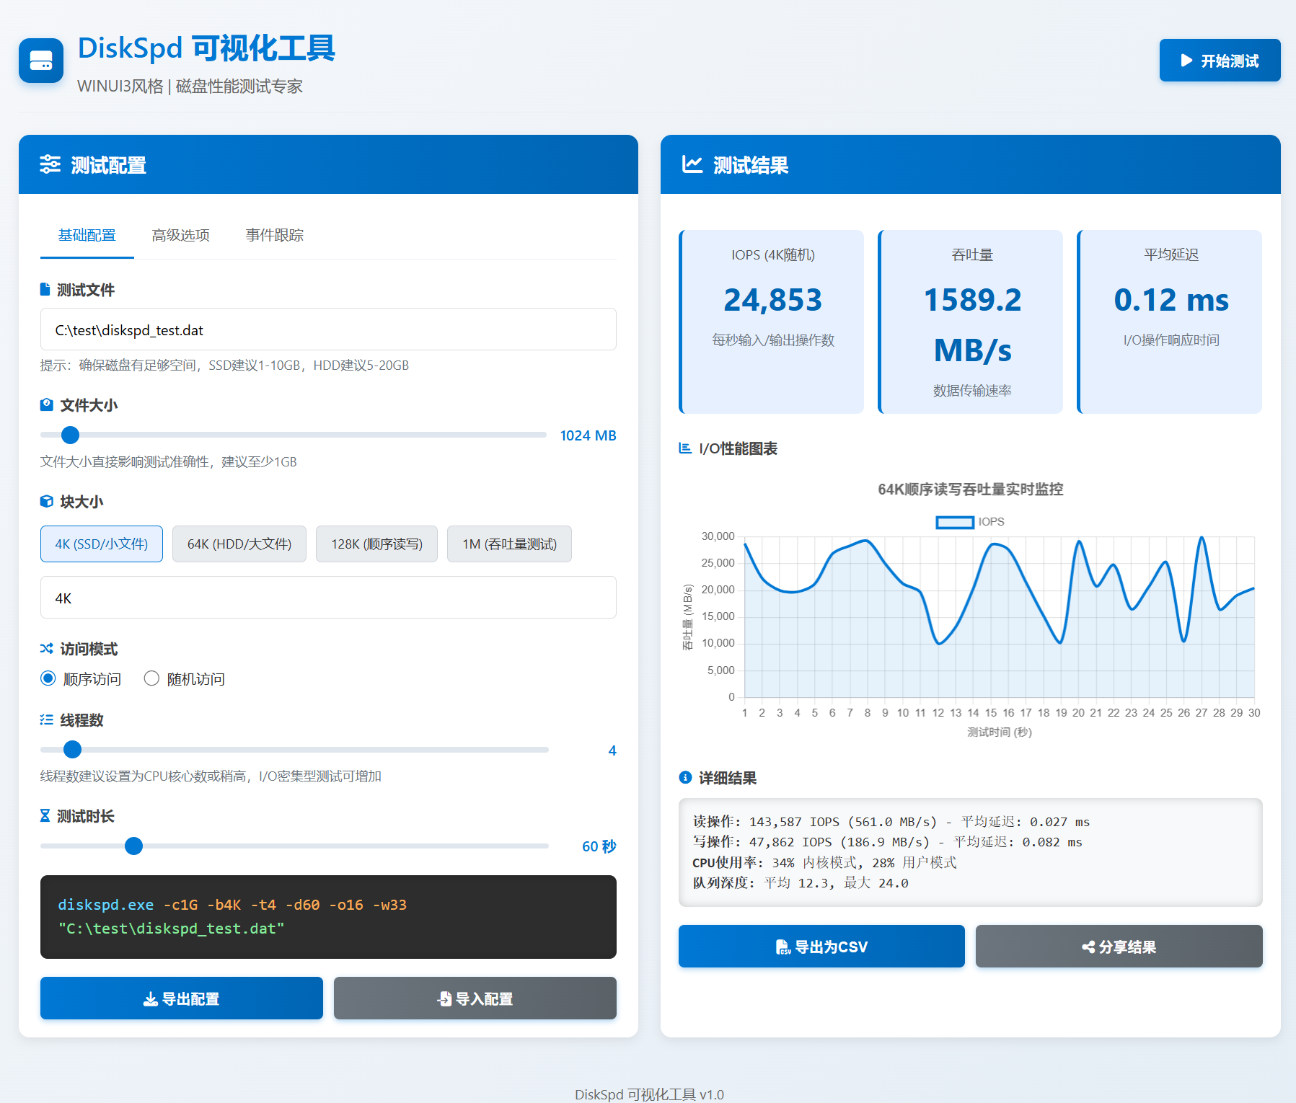
Task: Click the DiskSpd disk drive logo icon
Action: pyautogui.click(x=41, y=61)
